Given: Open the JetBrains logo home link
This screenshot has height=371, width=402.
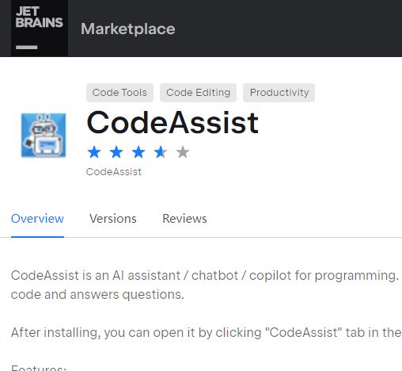Looking at the screenshot, I should pos(40,29).
